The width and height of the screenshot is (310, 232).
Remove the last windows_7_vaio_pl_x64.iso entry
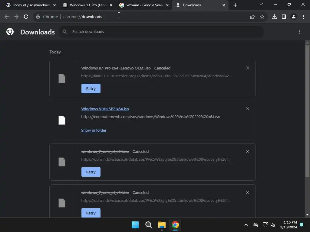248,192
